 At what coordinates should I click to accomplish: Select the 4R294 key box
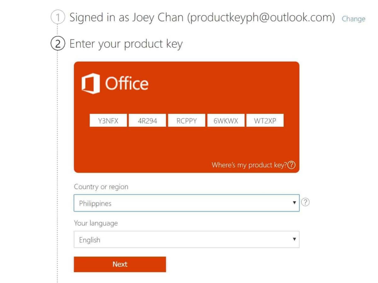(x=147, y=120)
